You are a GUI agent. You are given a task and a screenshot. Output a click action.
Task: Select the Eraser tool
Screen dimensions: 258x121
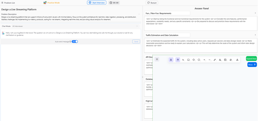(x=231, y=60)
